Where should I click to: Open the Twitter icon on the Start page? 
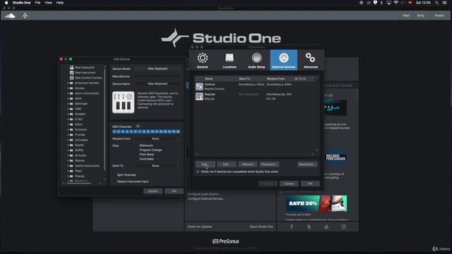309,226
